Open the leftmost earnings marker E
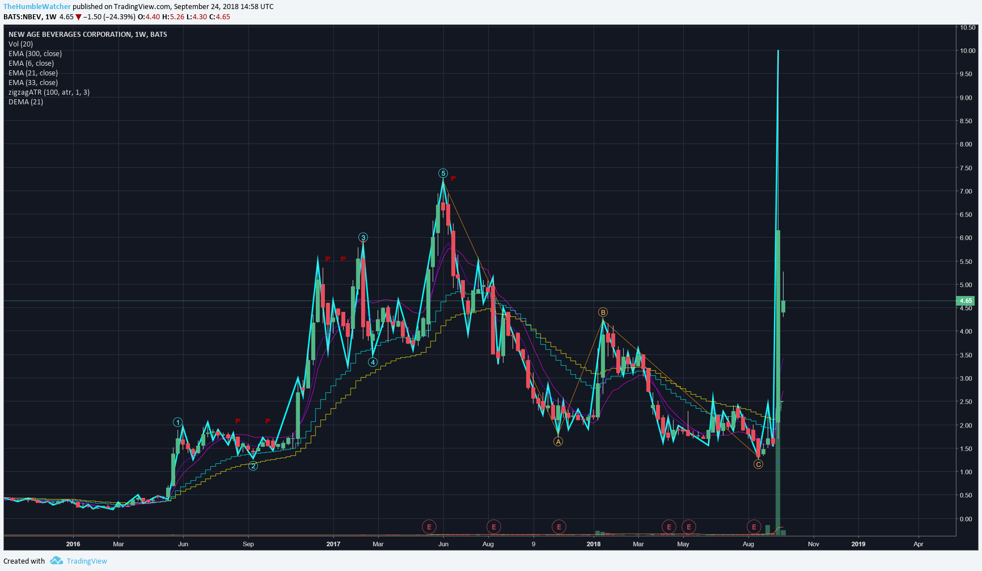The image size is (982, 571). 429,527
